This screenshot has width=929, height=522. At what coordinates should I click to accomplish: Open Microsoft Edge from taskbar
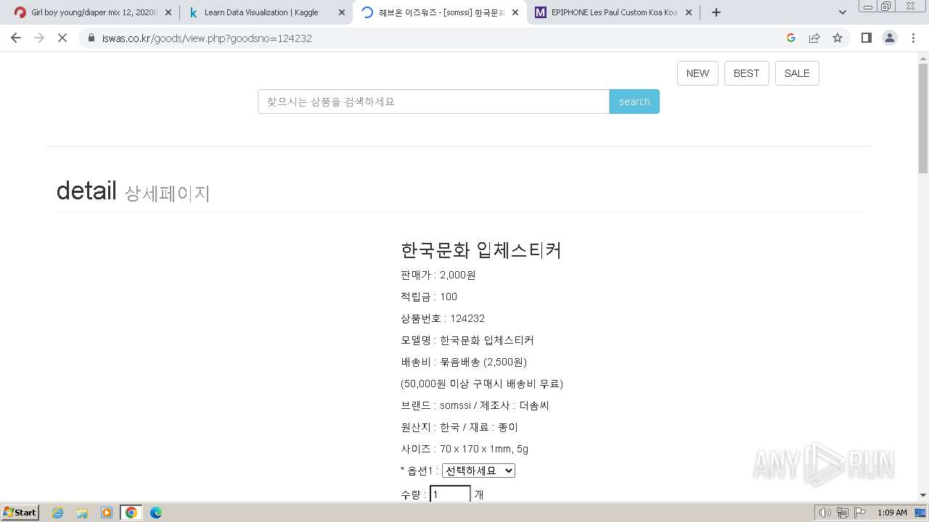(156, 513)
